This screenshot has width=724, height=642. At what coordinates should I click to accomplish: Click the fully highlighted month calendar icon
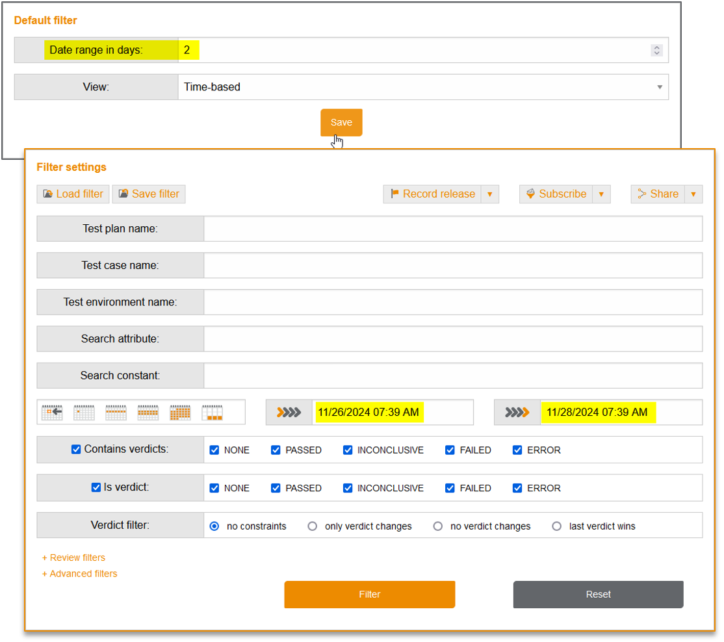180,412
